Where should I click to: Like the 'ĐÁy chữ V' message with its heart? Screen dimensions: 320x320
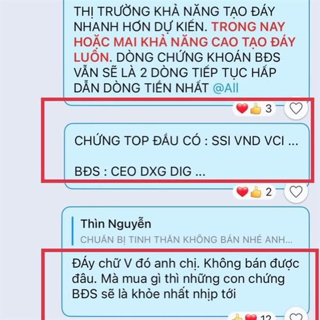tap(296, 316)
